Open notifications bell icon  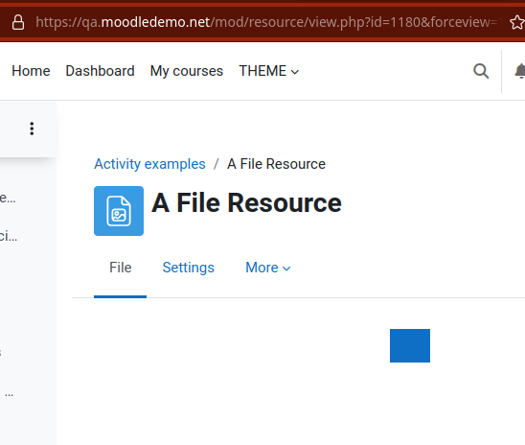(x=520, y=71)
